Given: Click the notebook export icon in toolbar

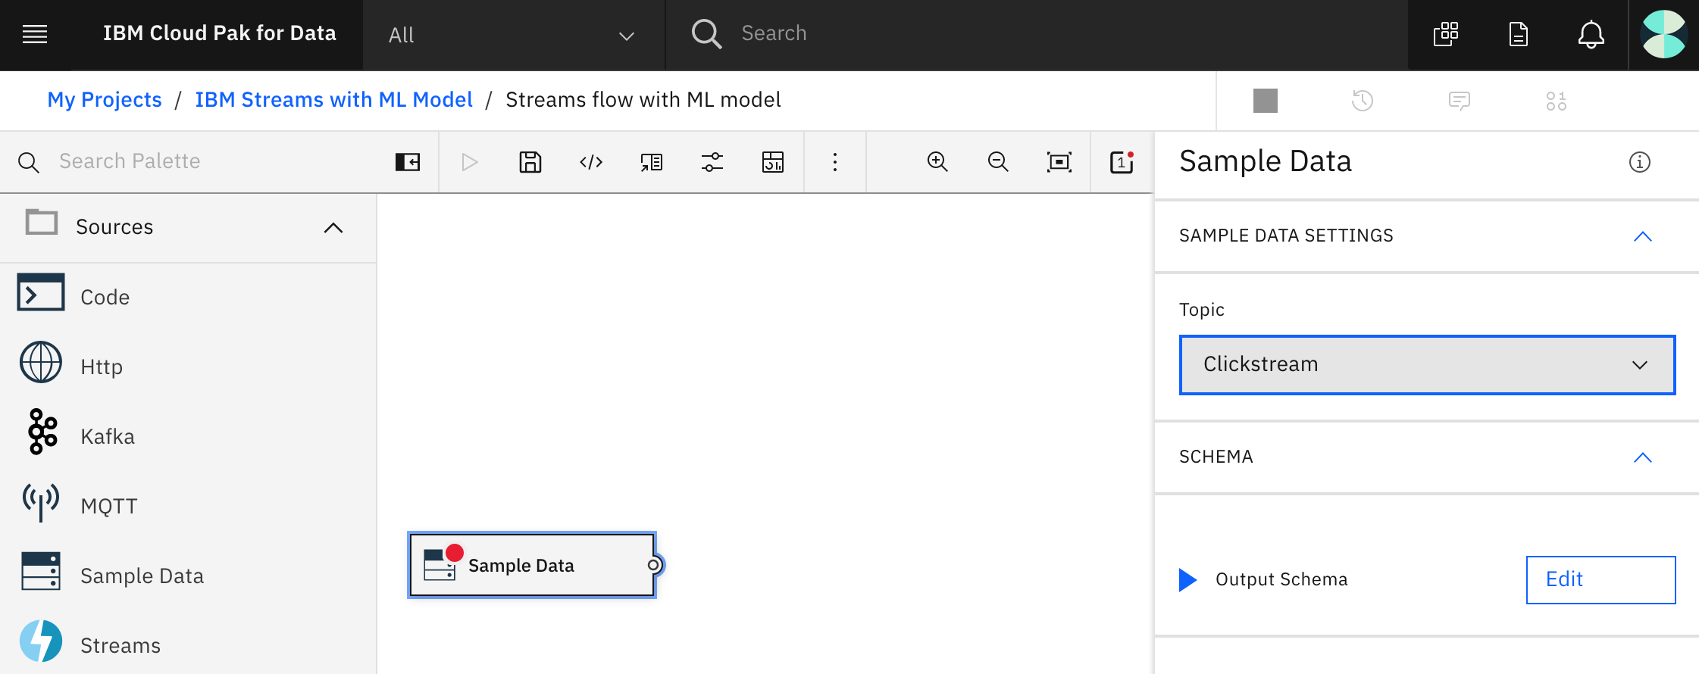Looking at the screenshot, I should tap(652, 162).
